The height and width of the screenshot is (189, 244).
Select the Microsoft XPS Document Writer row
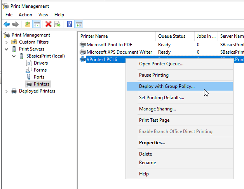pos(119,52)
